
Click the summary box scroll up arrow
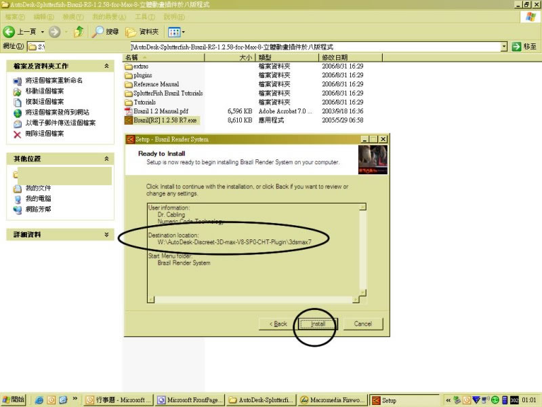[x=362, y=207]
